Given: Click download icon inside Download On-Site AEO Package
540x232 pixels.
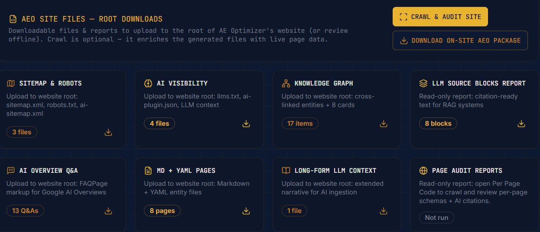Looking at the screenshot, I should [403, 41].
